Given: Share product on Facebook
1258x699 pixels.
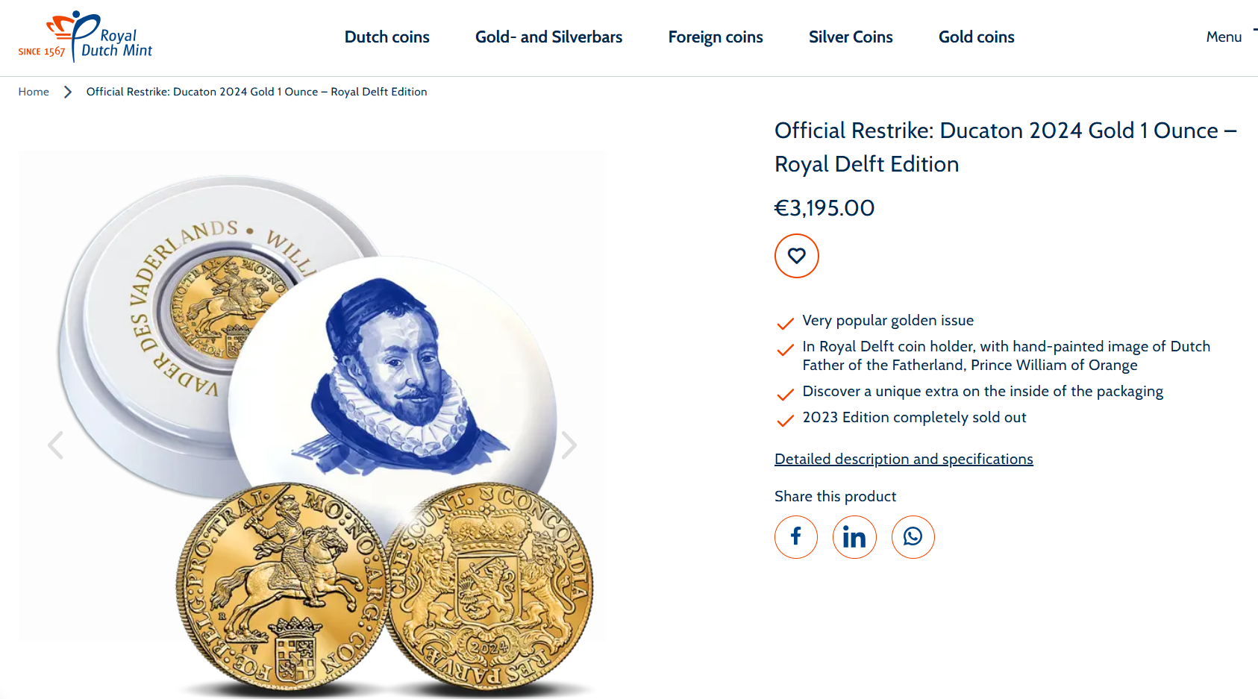Looking at the screenshot, I should click(x=796, y=537).
